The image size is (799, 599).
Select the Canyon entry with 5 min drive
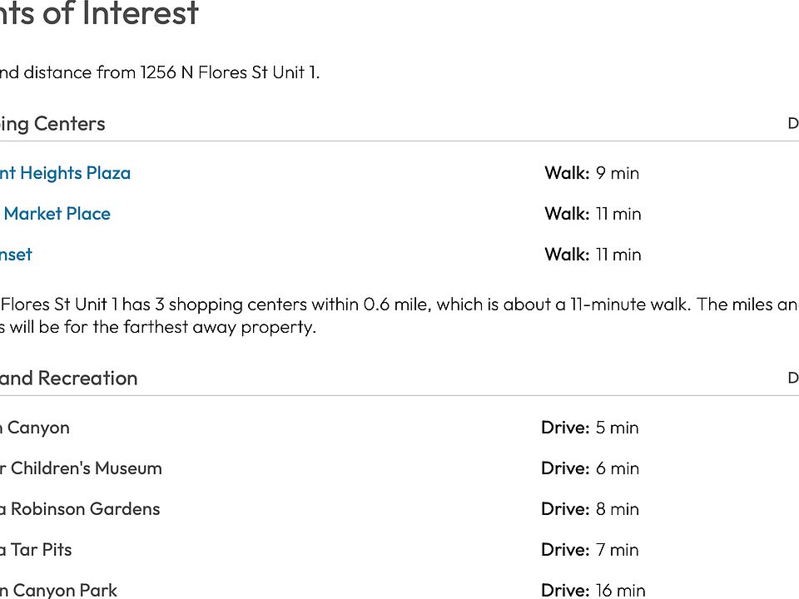click(35, 428)
